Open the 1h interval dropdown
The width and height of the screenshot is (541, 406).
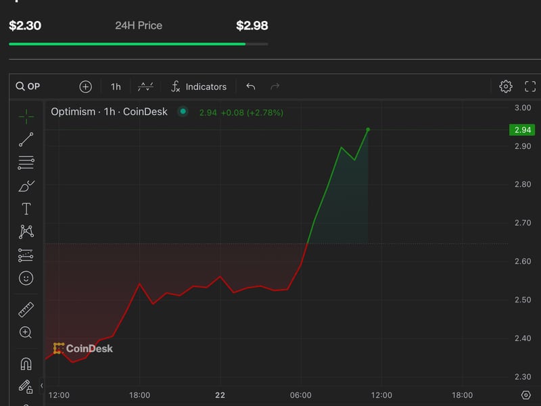(116, 87)
